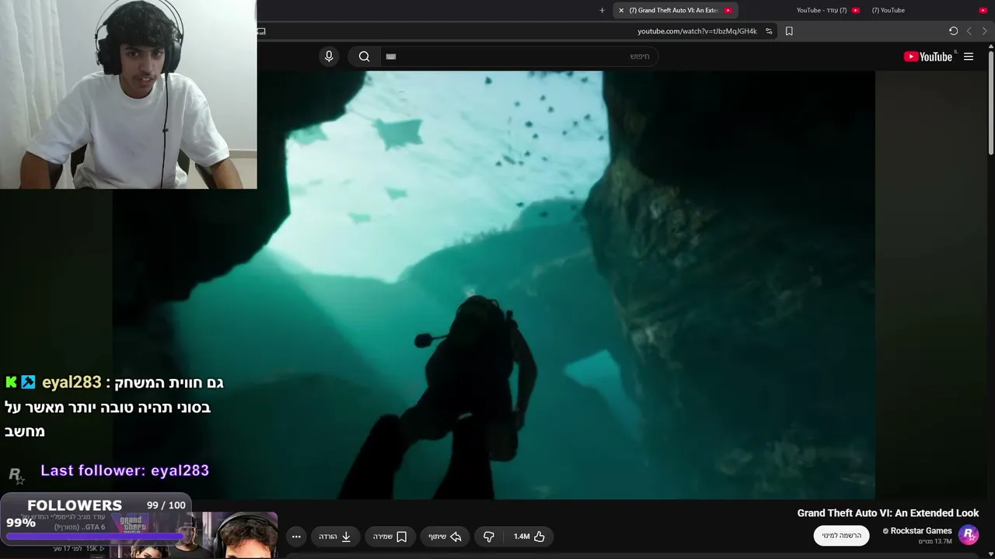This screenshot has width=995, height=559.
Task: Download video with the הורדה button
Action: [335, 536]
